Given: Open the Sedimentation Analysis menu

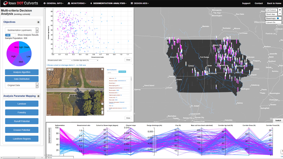Looking at the screenshot, I should point(108,3).
